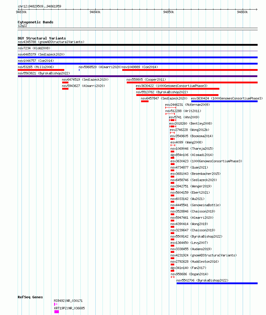This screenshot has height=315, width=266.
Task: Click the 94850k ruler tick label
Action: coord(169,12)
